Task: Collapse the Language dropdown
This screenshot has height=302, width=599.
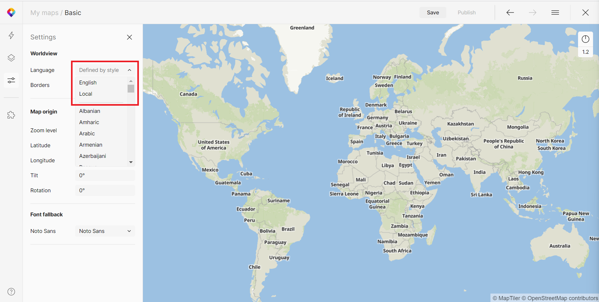Action: point(129,70)
